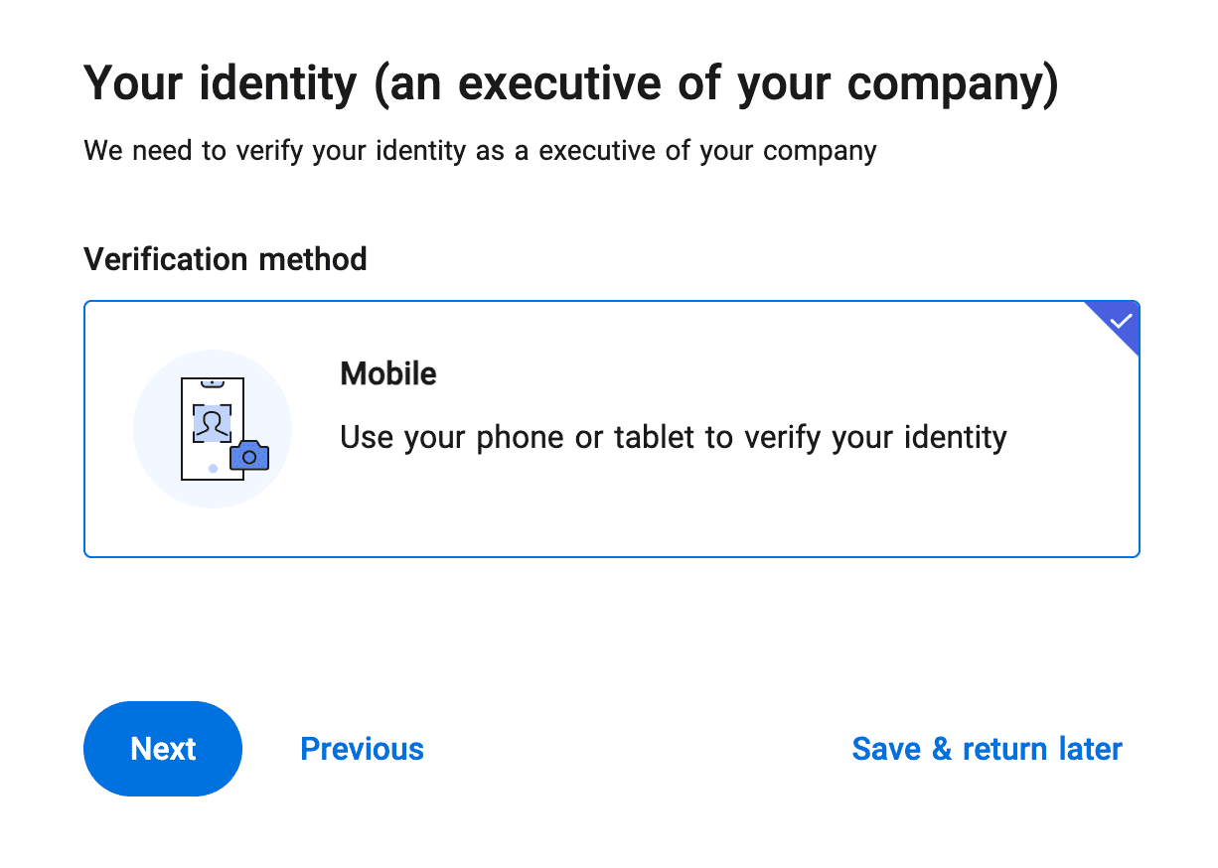Click the speaker notch atop the phone graphic
The image size is (1218, 868).
[x=212, y=382]
